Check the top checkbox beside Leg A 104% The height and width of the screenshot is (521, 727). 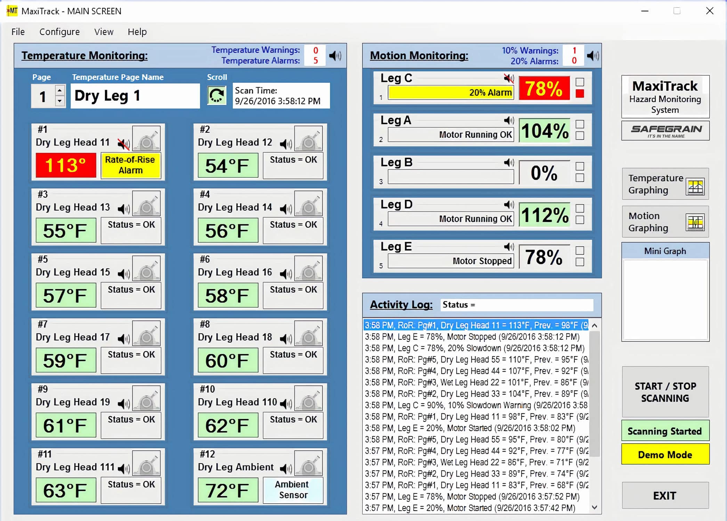tap(580, 123)
